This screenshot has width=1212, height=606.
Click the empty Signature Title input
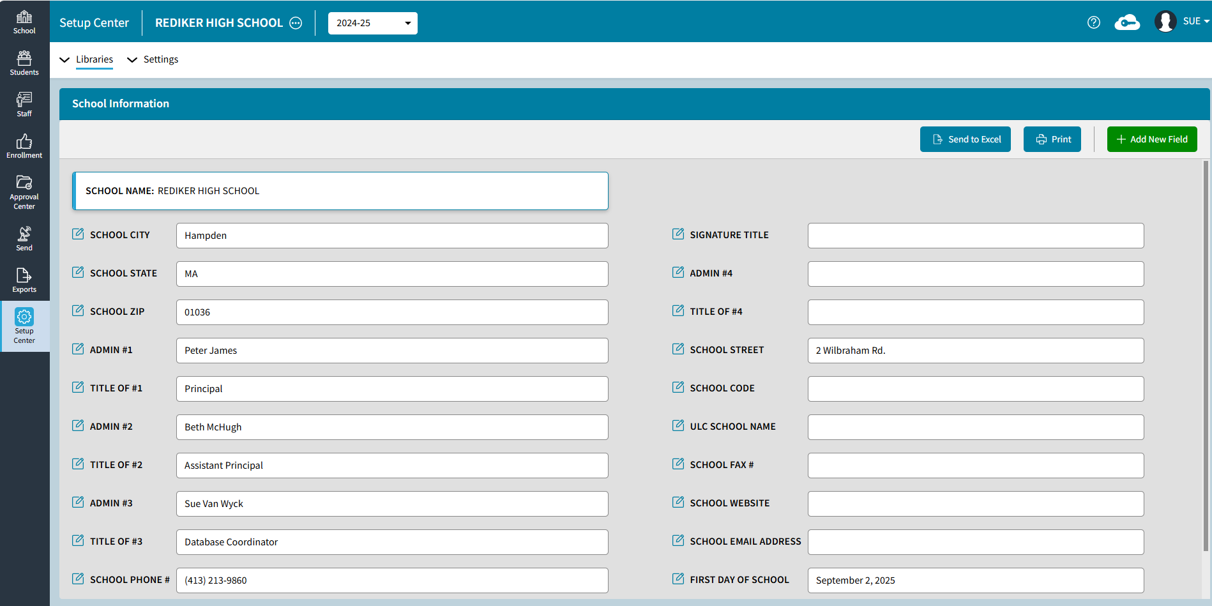point(976,236)
